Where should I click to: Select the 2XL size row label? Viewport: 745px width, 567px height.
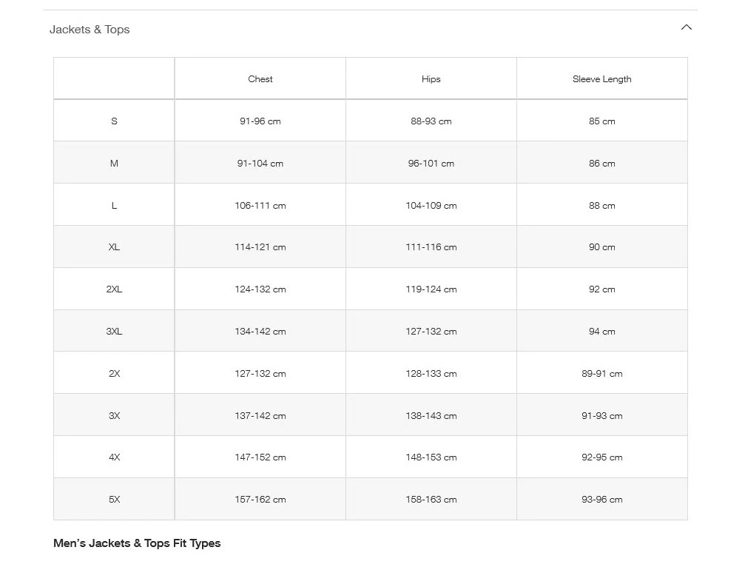[x=114, y=289]
